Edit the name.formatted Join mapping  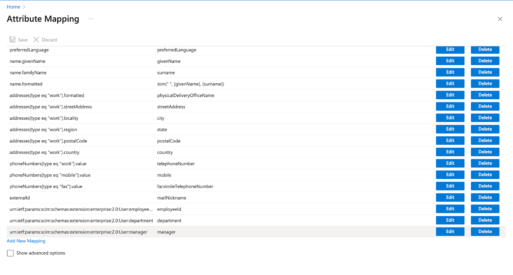(x=450, y=84)
